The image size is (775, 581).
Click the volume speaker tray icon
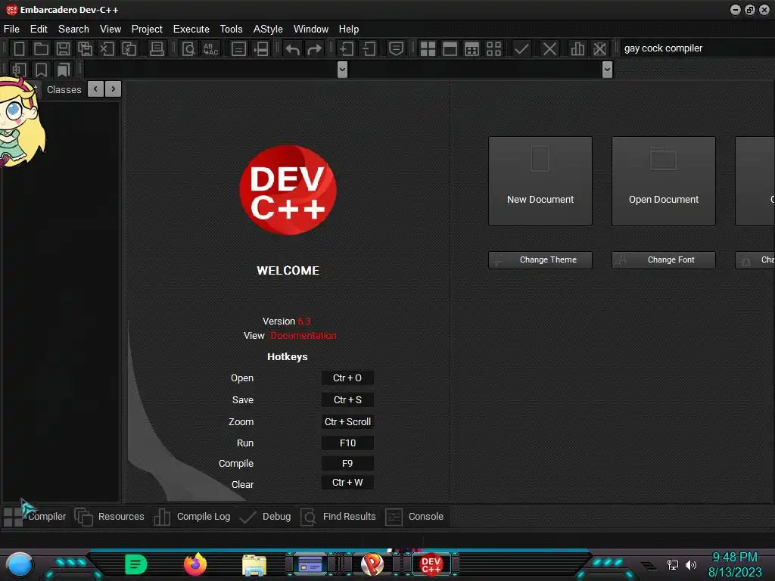[691, 564]
